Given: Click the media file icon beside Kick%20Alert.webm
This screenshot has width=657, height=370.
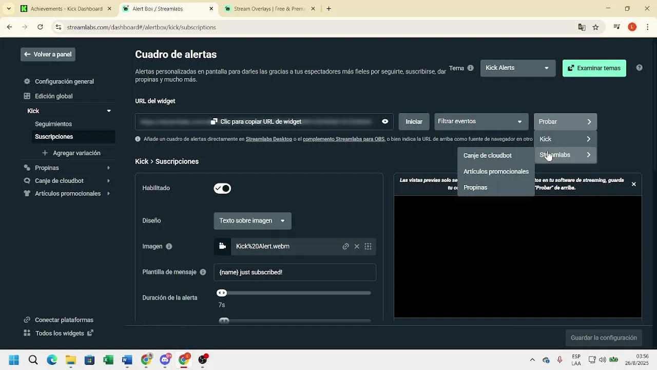Looking at the screenshot, I should click(222, 247).
